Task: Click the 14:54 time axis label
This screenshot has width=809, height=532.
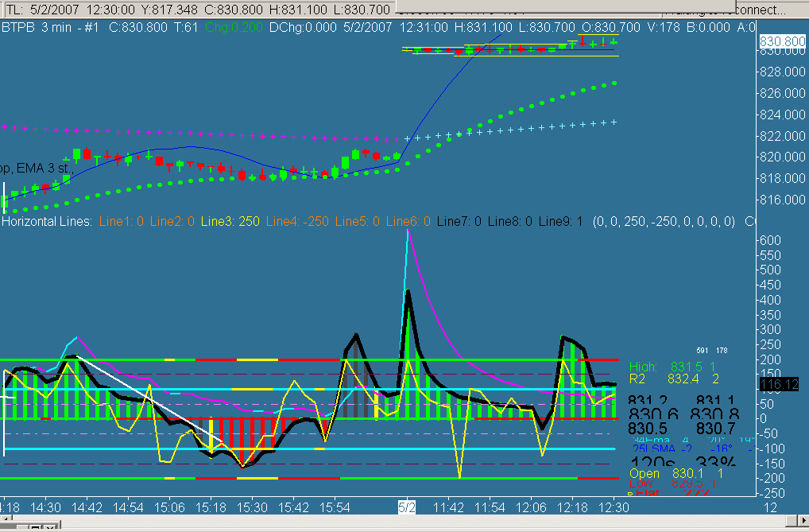Action: point(128,507)
